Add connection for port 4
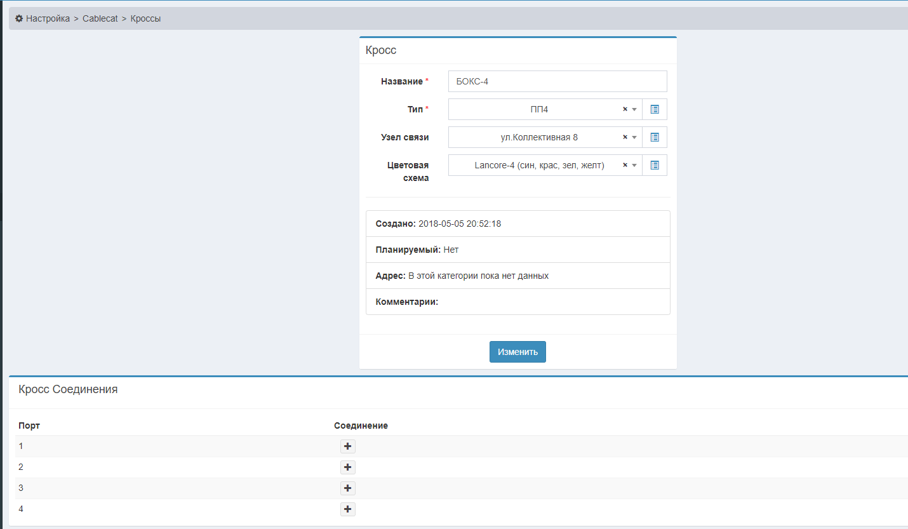The width and height of the screenshot is (908, 529). tap(347, 509)
